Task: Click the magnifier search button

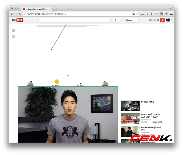Action: coord(115,20)
